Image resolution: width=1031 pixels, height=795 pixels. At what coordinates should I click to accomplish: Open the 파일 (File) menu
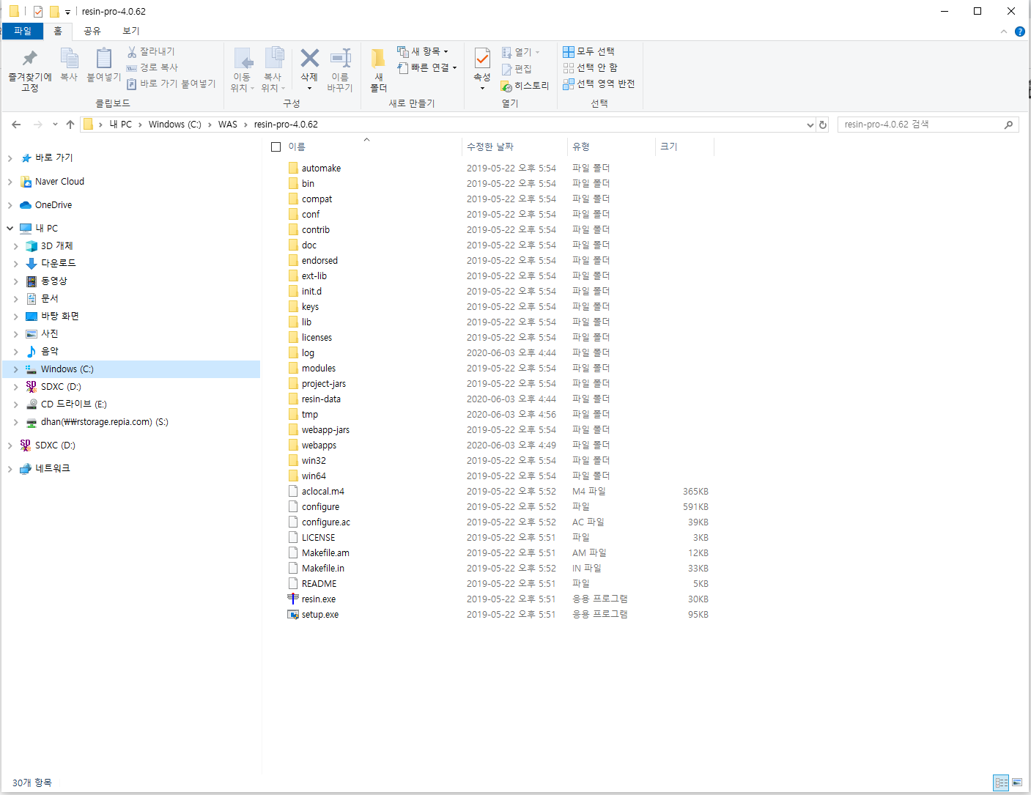(x=23, y=31)
